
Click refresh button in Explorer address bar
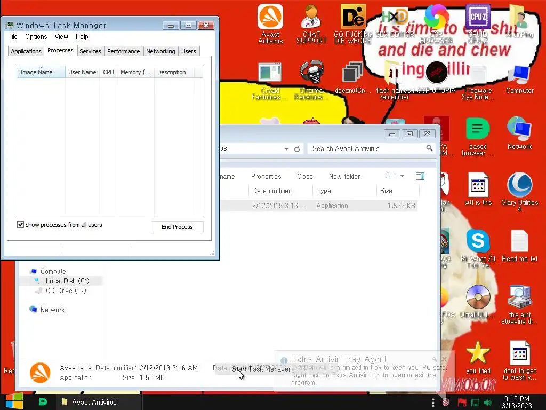(x=297, y=149)
